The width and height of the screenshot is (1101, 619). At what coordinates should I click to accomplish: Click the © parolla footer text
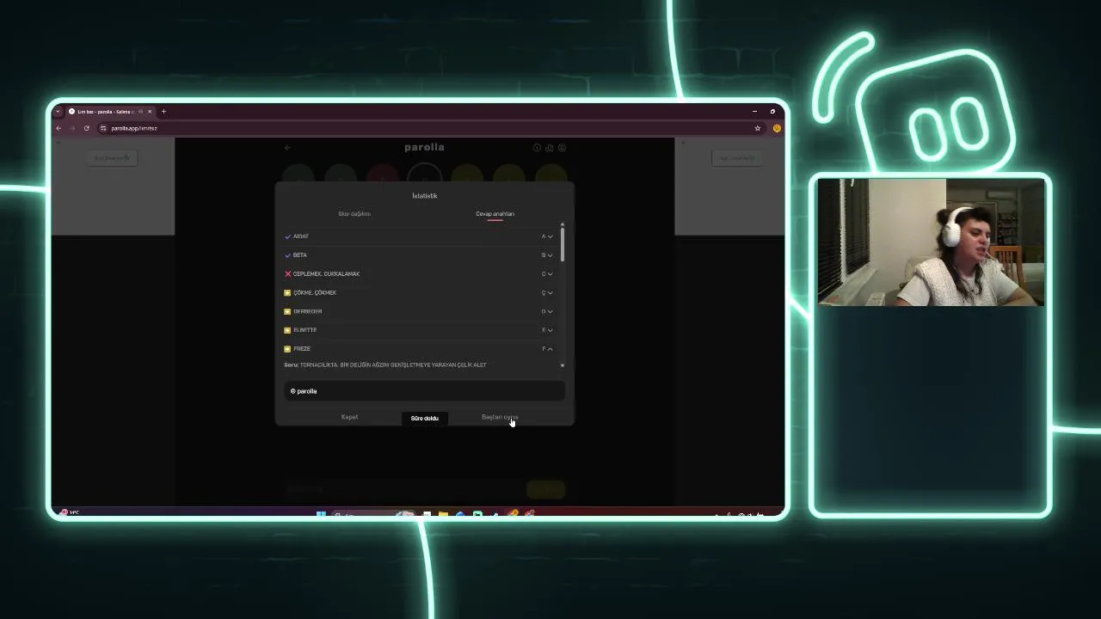tap(304, 391)
